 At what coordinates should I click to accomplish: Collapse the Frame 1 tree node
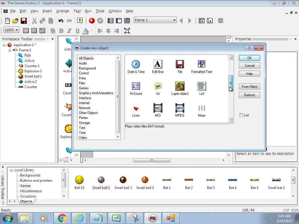(10, 50)
